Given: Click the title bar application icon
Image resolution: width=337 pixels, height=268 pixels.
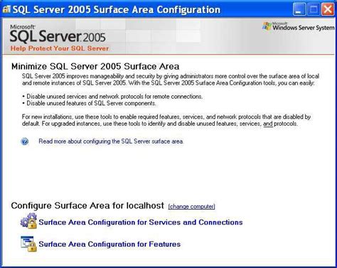Looking at the screenshot, I should [6, 9].
